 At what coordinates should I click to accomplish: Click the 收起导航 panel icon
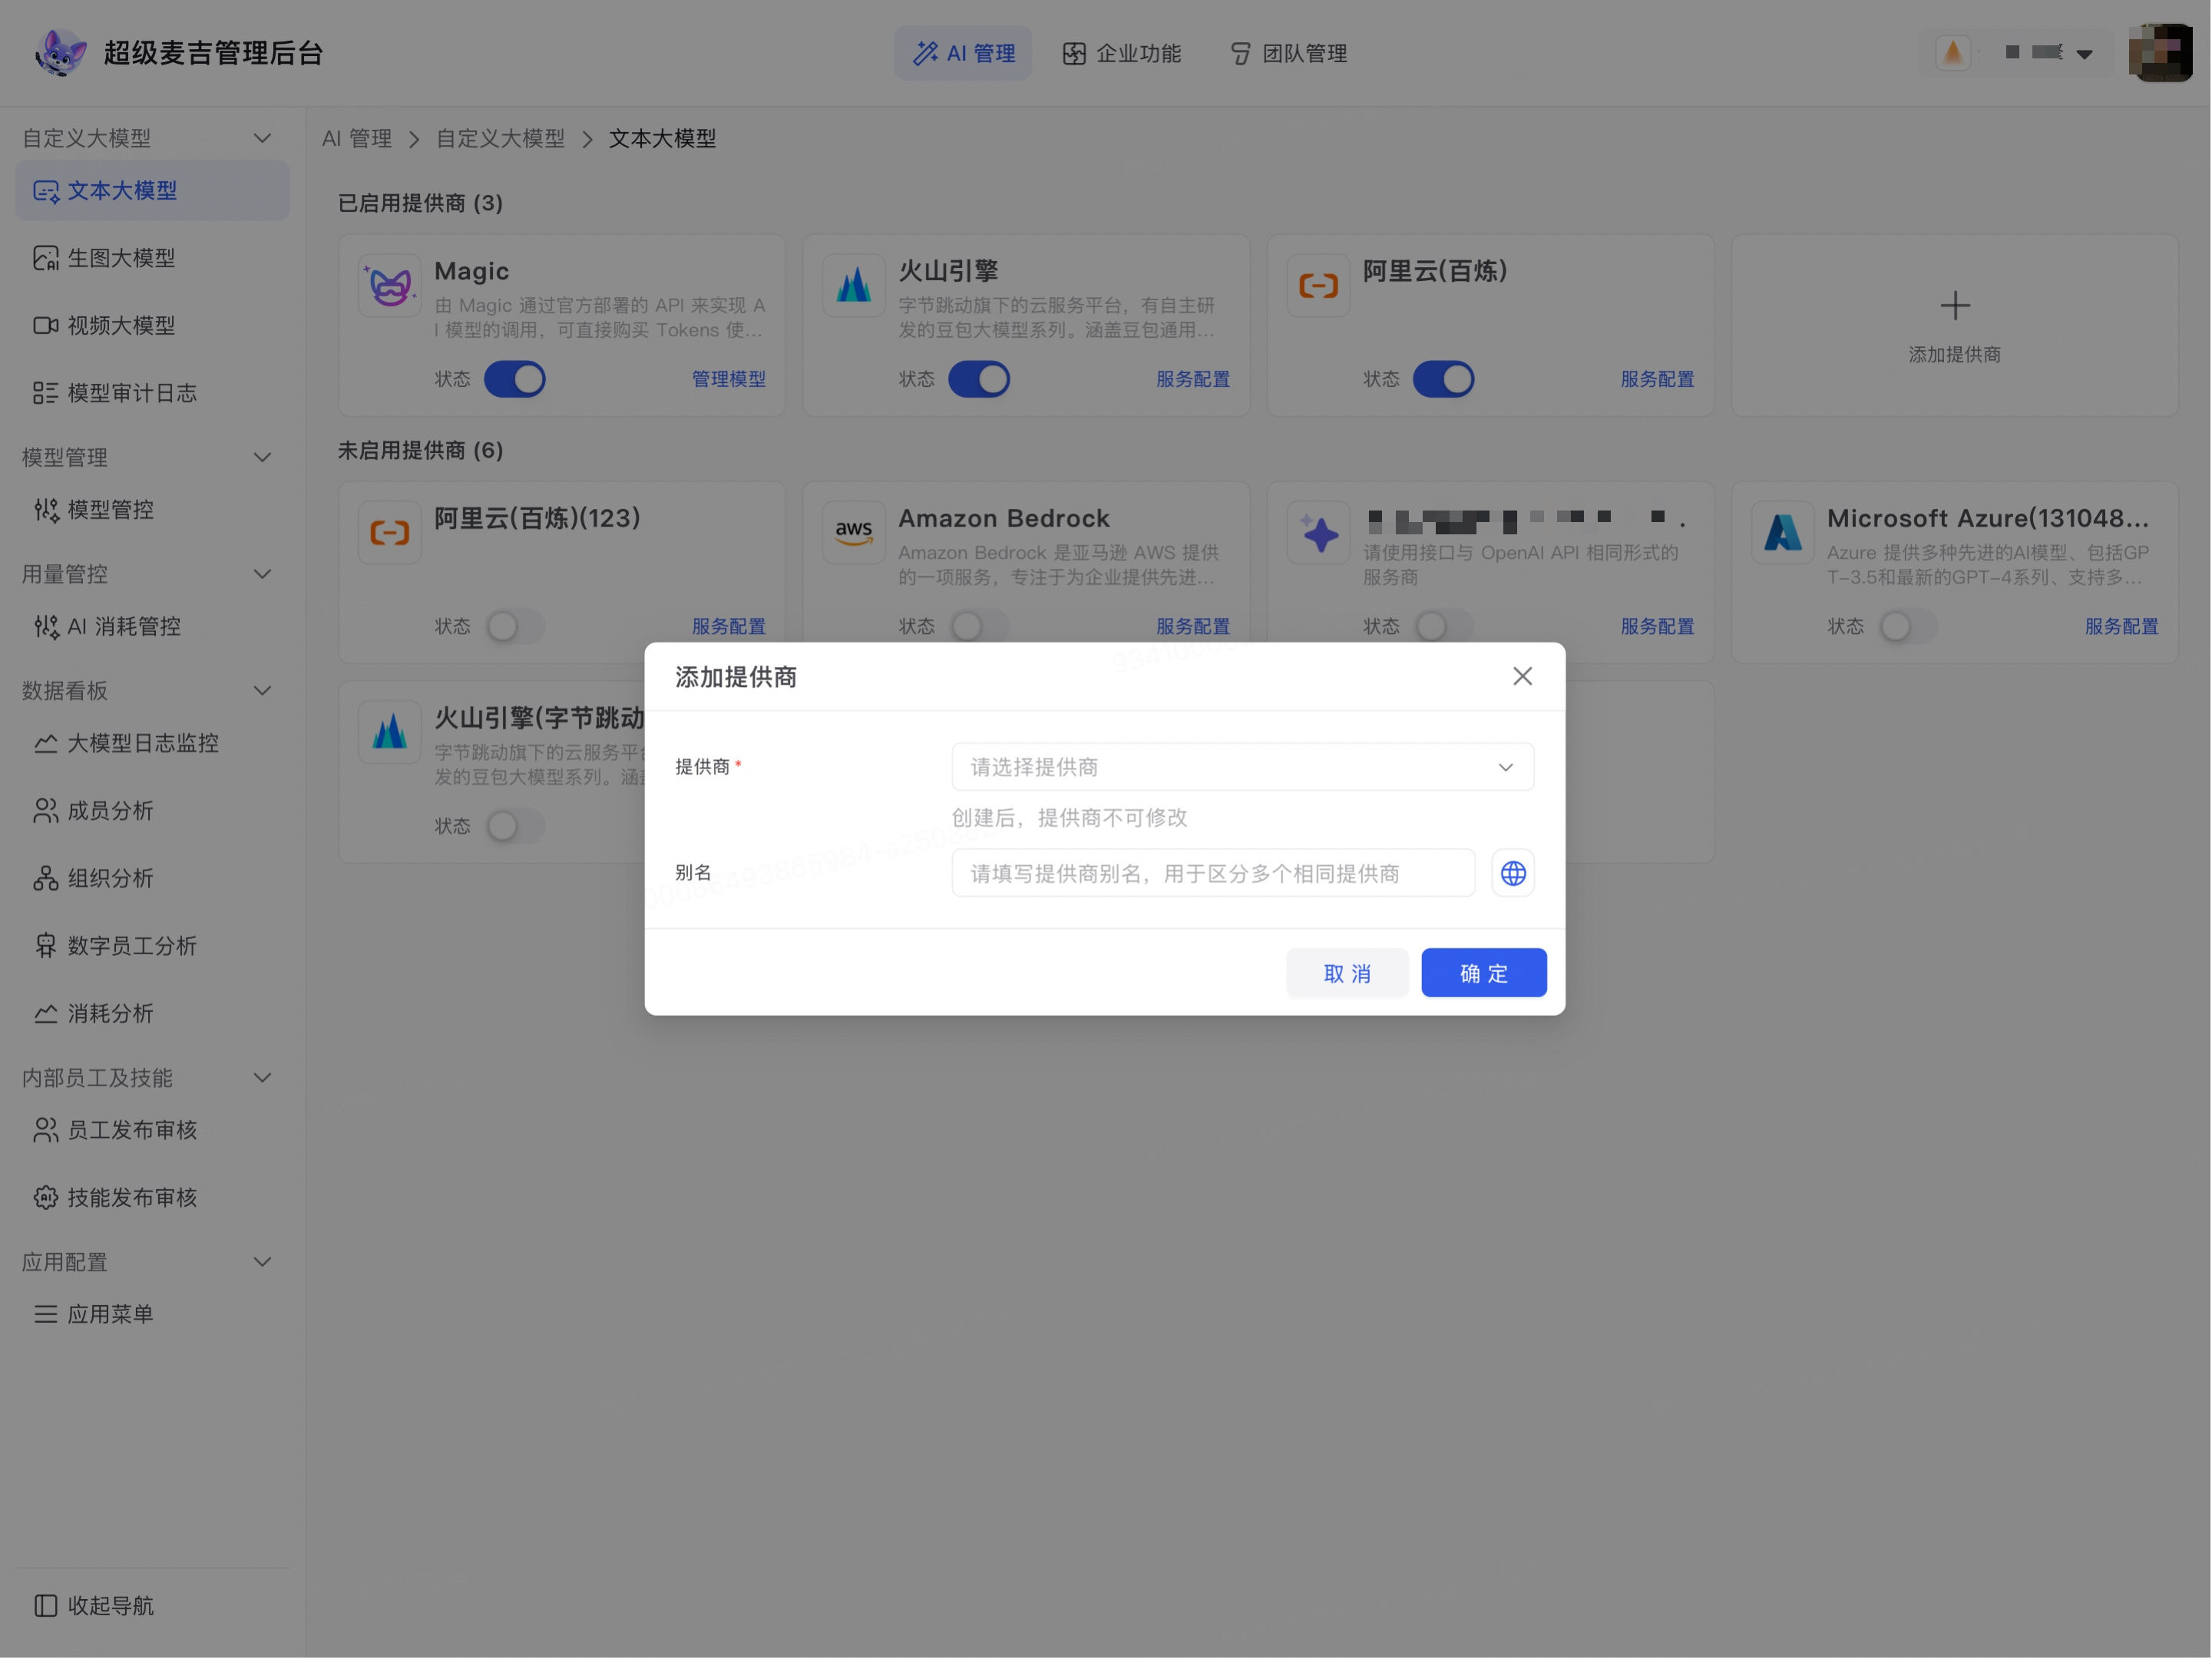[46, 1606]
